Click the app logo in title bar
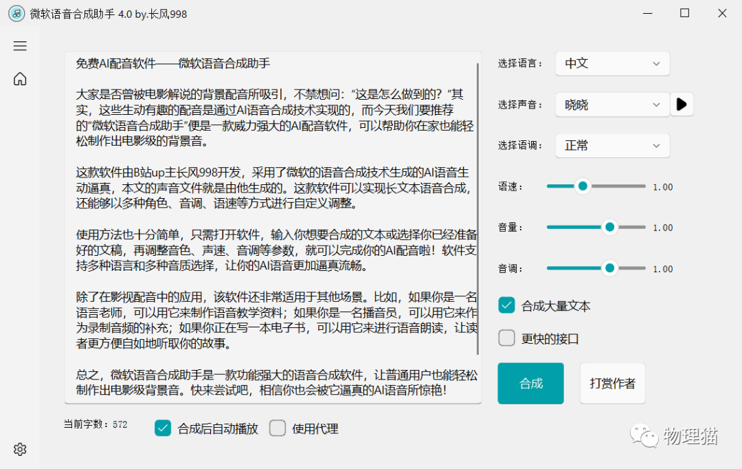Image resolution: width=742 pixels, height=469 pixels. [x=16, y=14]
